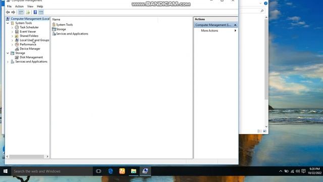Image resolution: width=323 pixels, height=182 pixels.
Task: Expand the Shared Folders node
Action: (12, 36)
